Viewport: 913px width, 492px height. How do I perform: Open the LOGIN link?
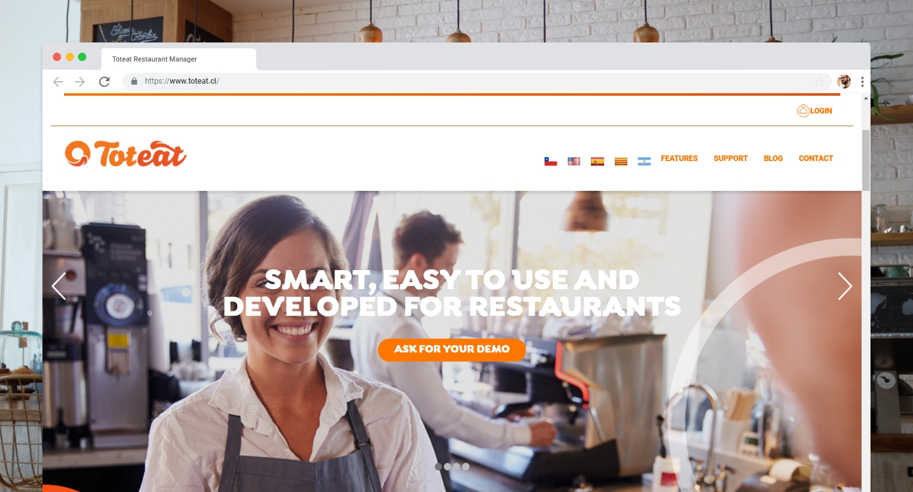[815, 111]
